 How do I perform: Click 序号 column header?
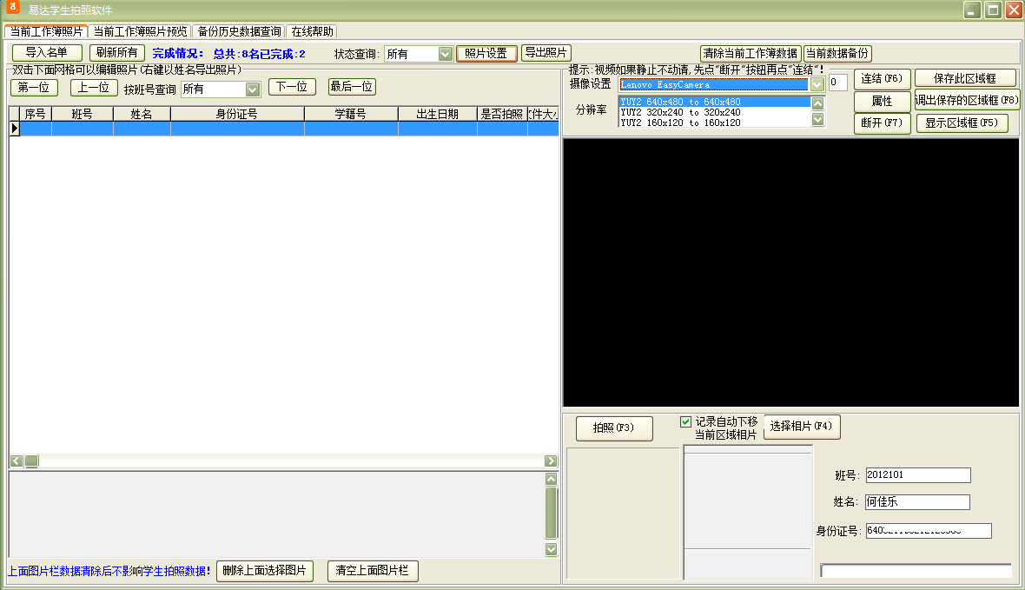(x=36, y=114)
